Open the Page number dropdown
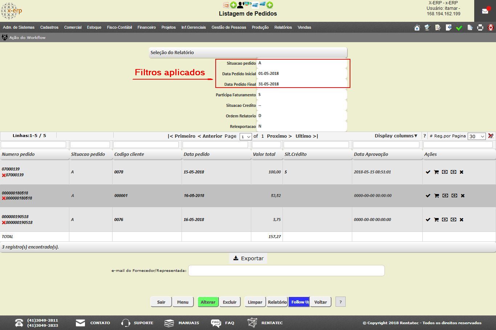 (x=246, y=137)
